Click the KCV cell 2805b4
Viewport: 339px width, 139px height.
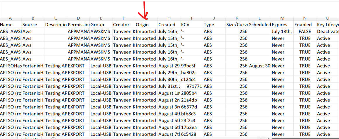pyautogui.click(x=191, y=93)
